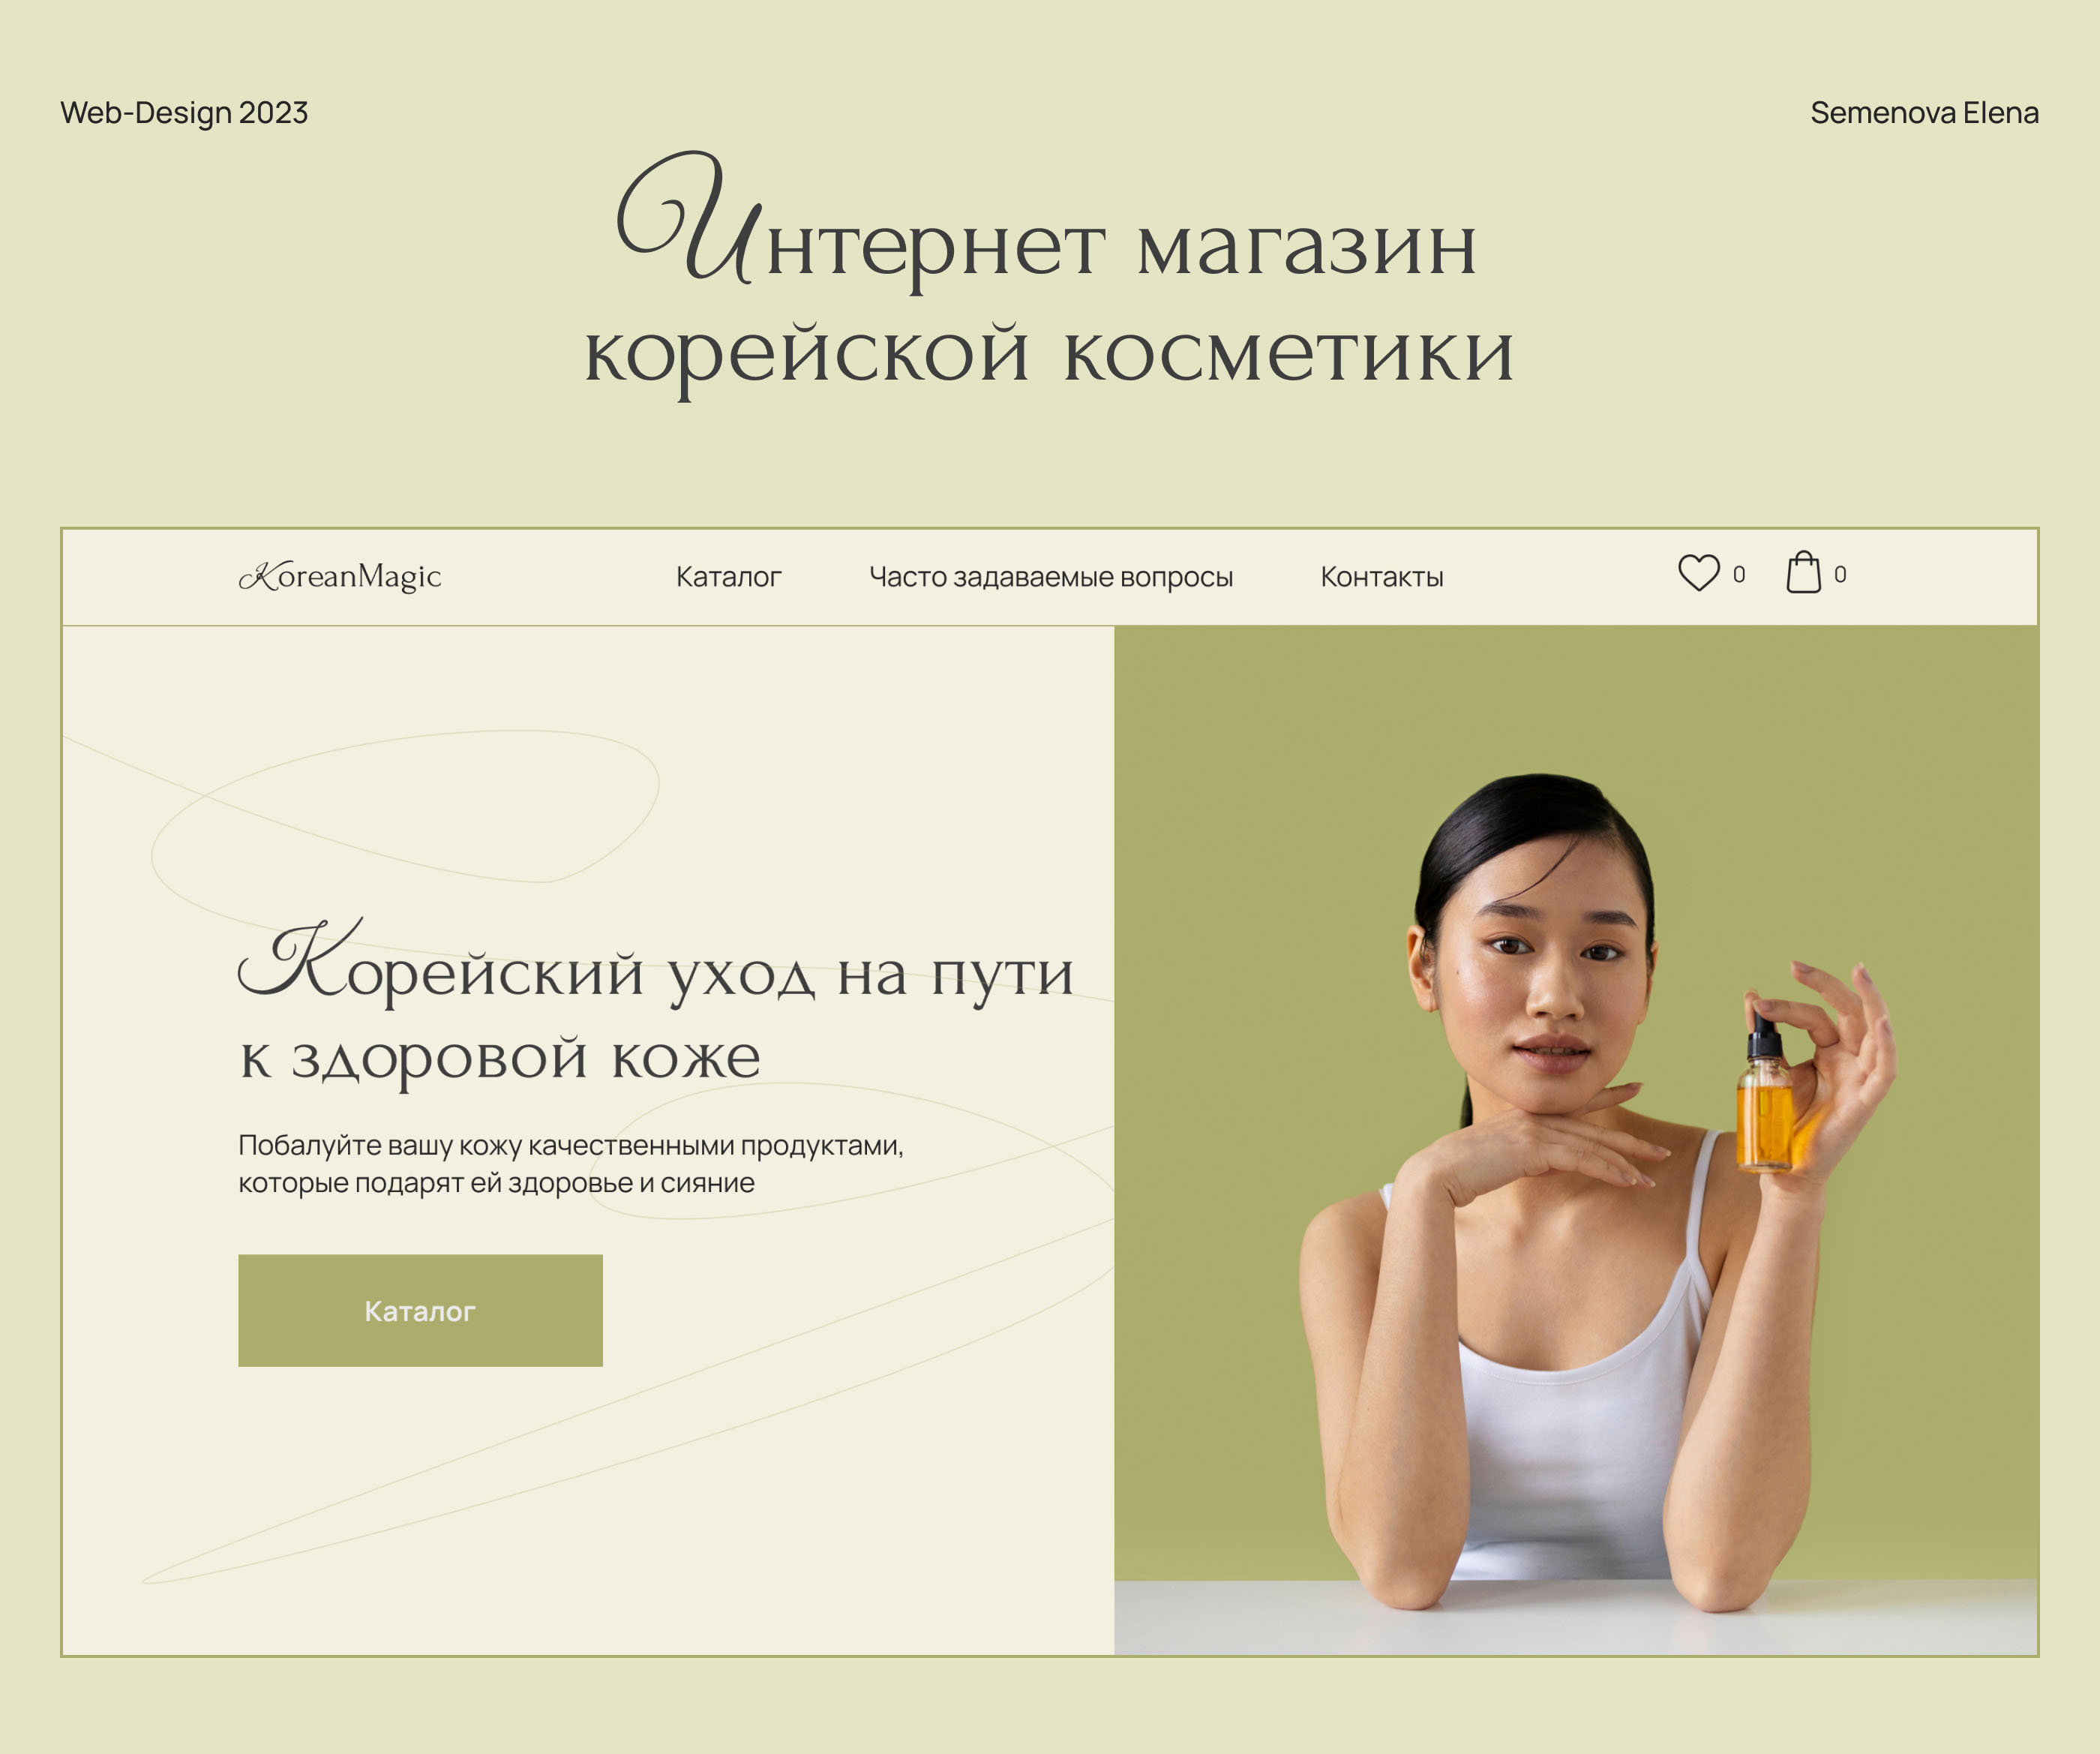Click the heart favorites icon
Screen dimensions: 2100x1754
click(x=1698, y=573)
